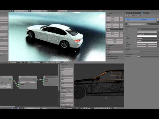
Task: Enable the Background Images checkbox in viewport sidebar
Action: pos(108,57)
